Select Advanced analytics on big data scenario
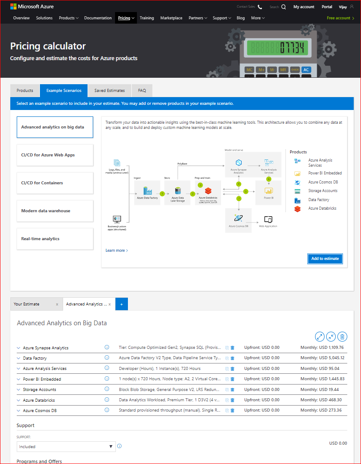 [55, 127]
